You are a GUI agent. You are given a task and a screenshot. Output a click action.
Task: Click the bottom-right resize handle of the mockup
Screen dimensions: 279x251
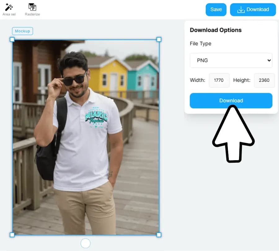click(159, 235)
